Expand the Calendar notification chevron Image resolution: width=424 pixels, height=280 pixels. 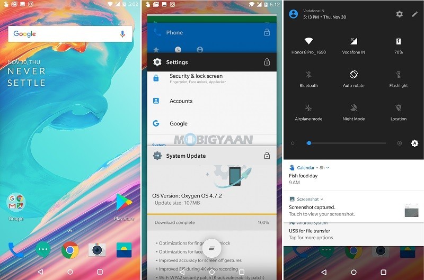click(328, 168)
